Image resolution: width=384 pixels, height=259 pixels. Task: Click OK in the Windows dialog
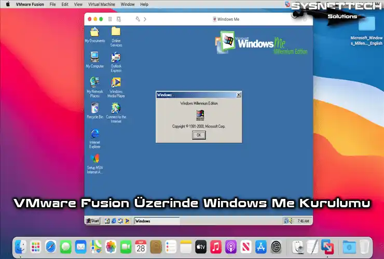coord(199,135)
